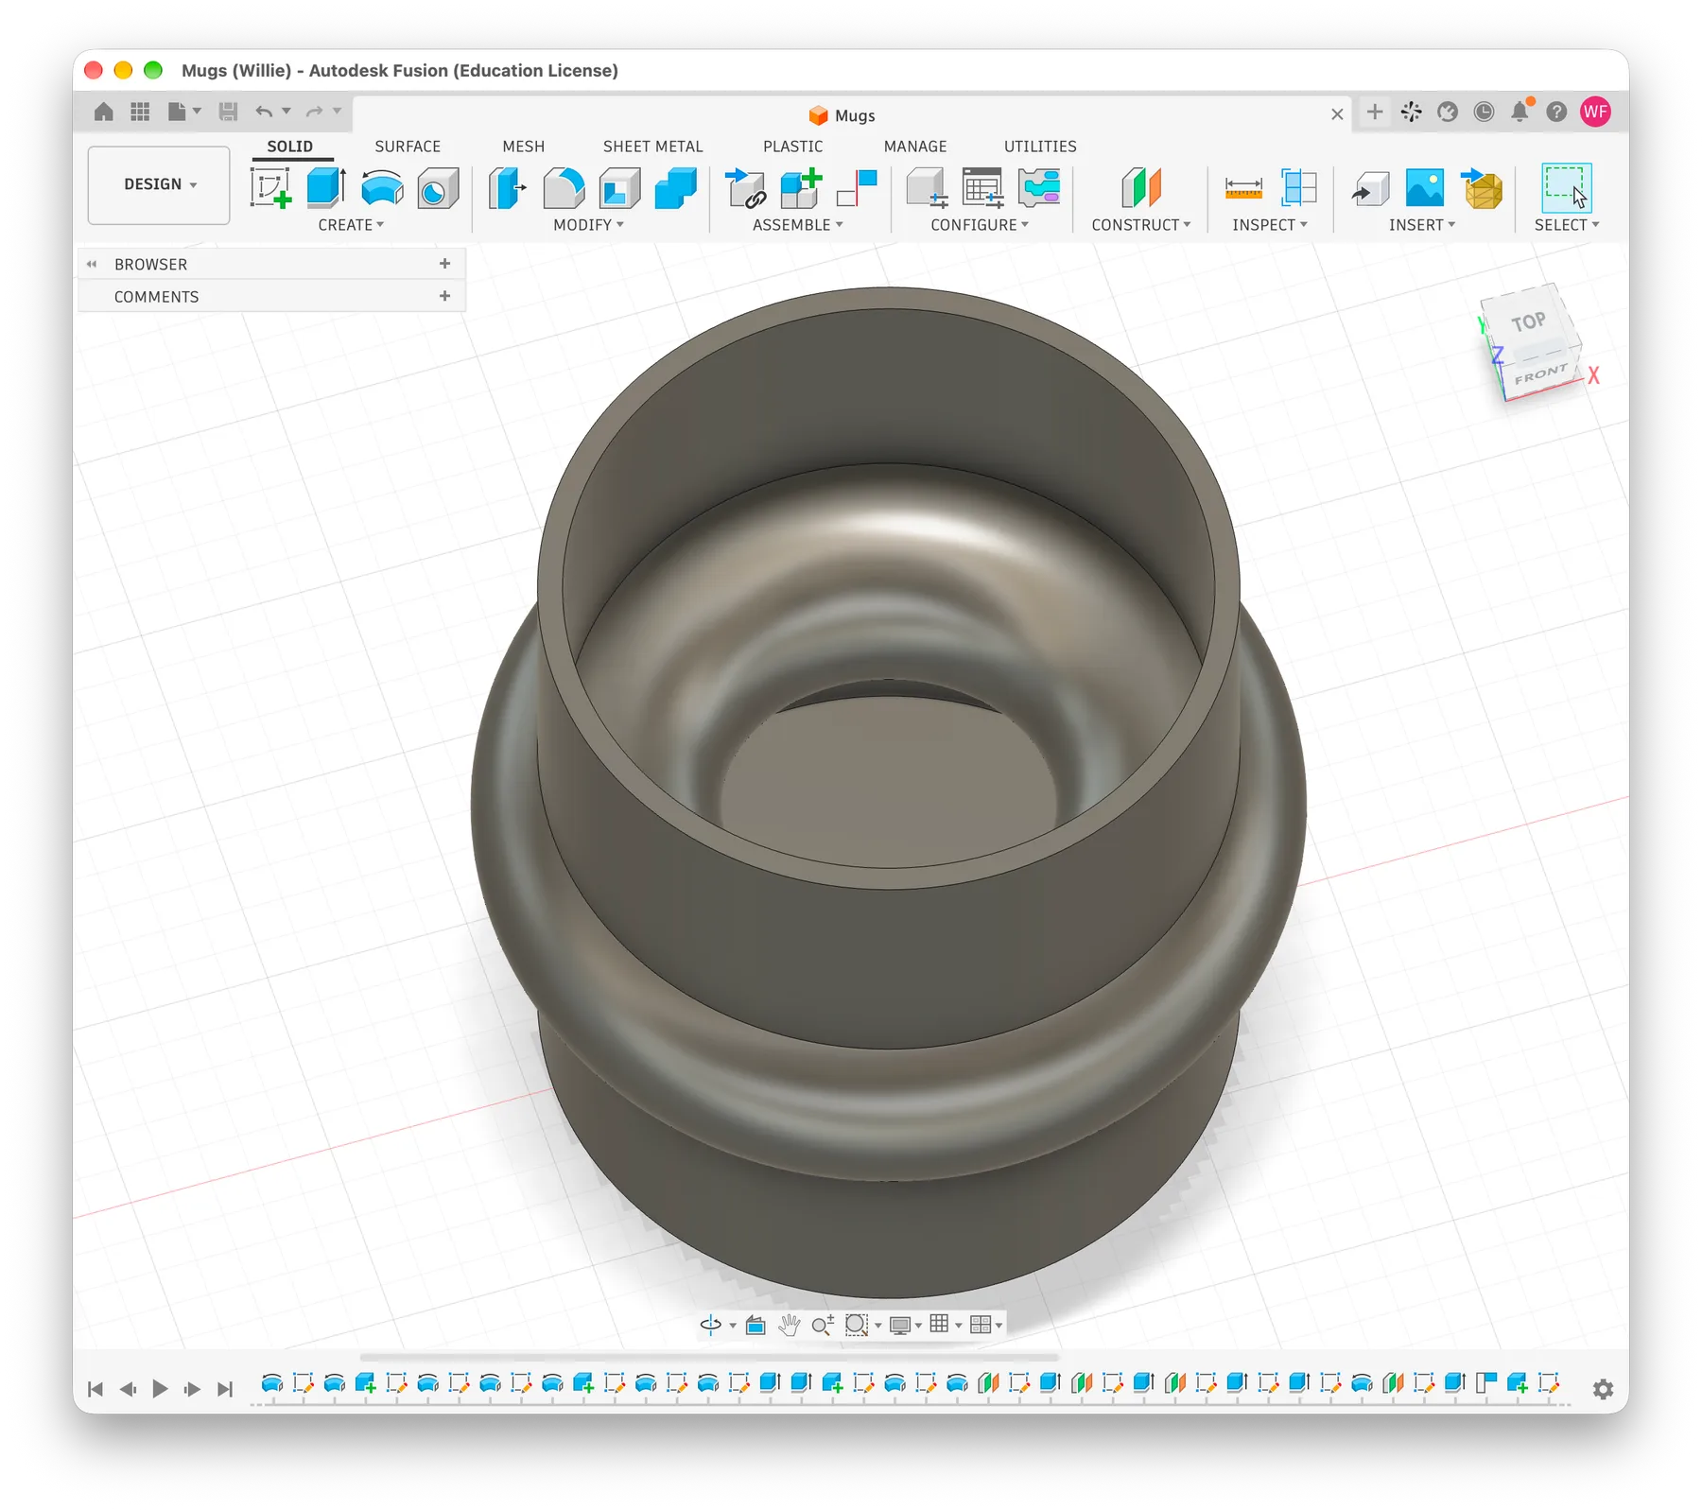Click the TOP face of ViewCube
The image size is (1702, 1510).
click(x=1527, y=322)
